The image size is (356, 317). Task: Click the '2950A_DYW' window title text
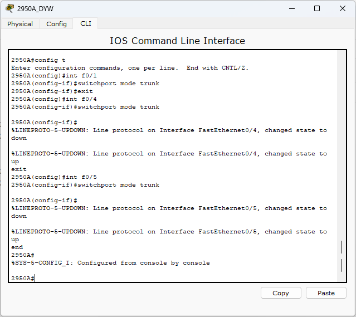click(35, 9)
